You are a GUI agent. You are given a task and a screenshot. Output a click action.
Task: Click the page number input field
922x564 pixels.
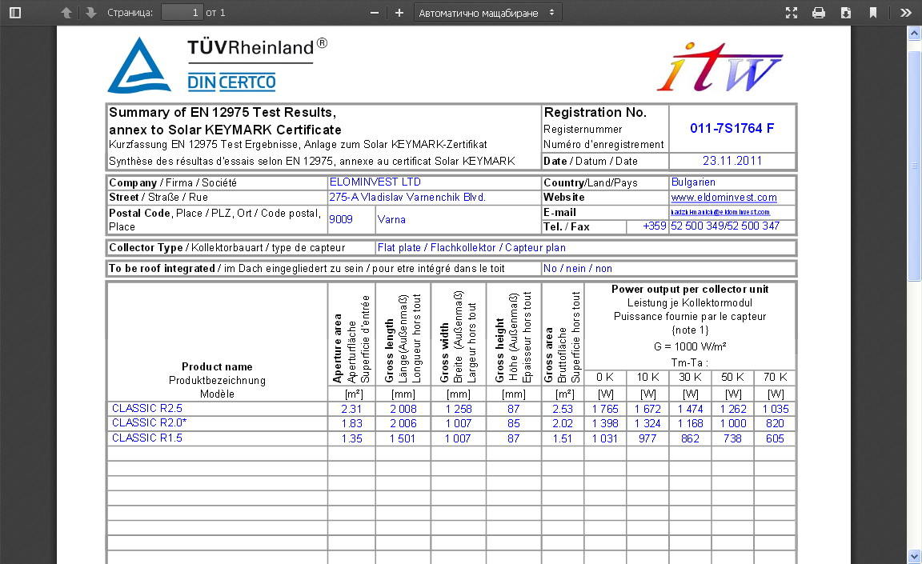pyautogui.click(x=182, y=13)
